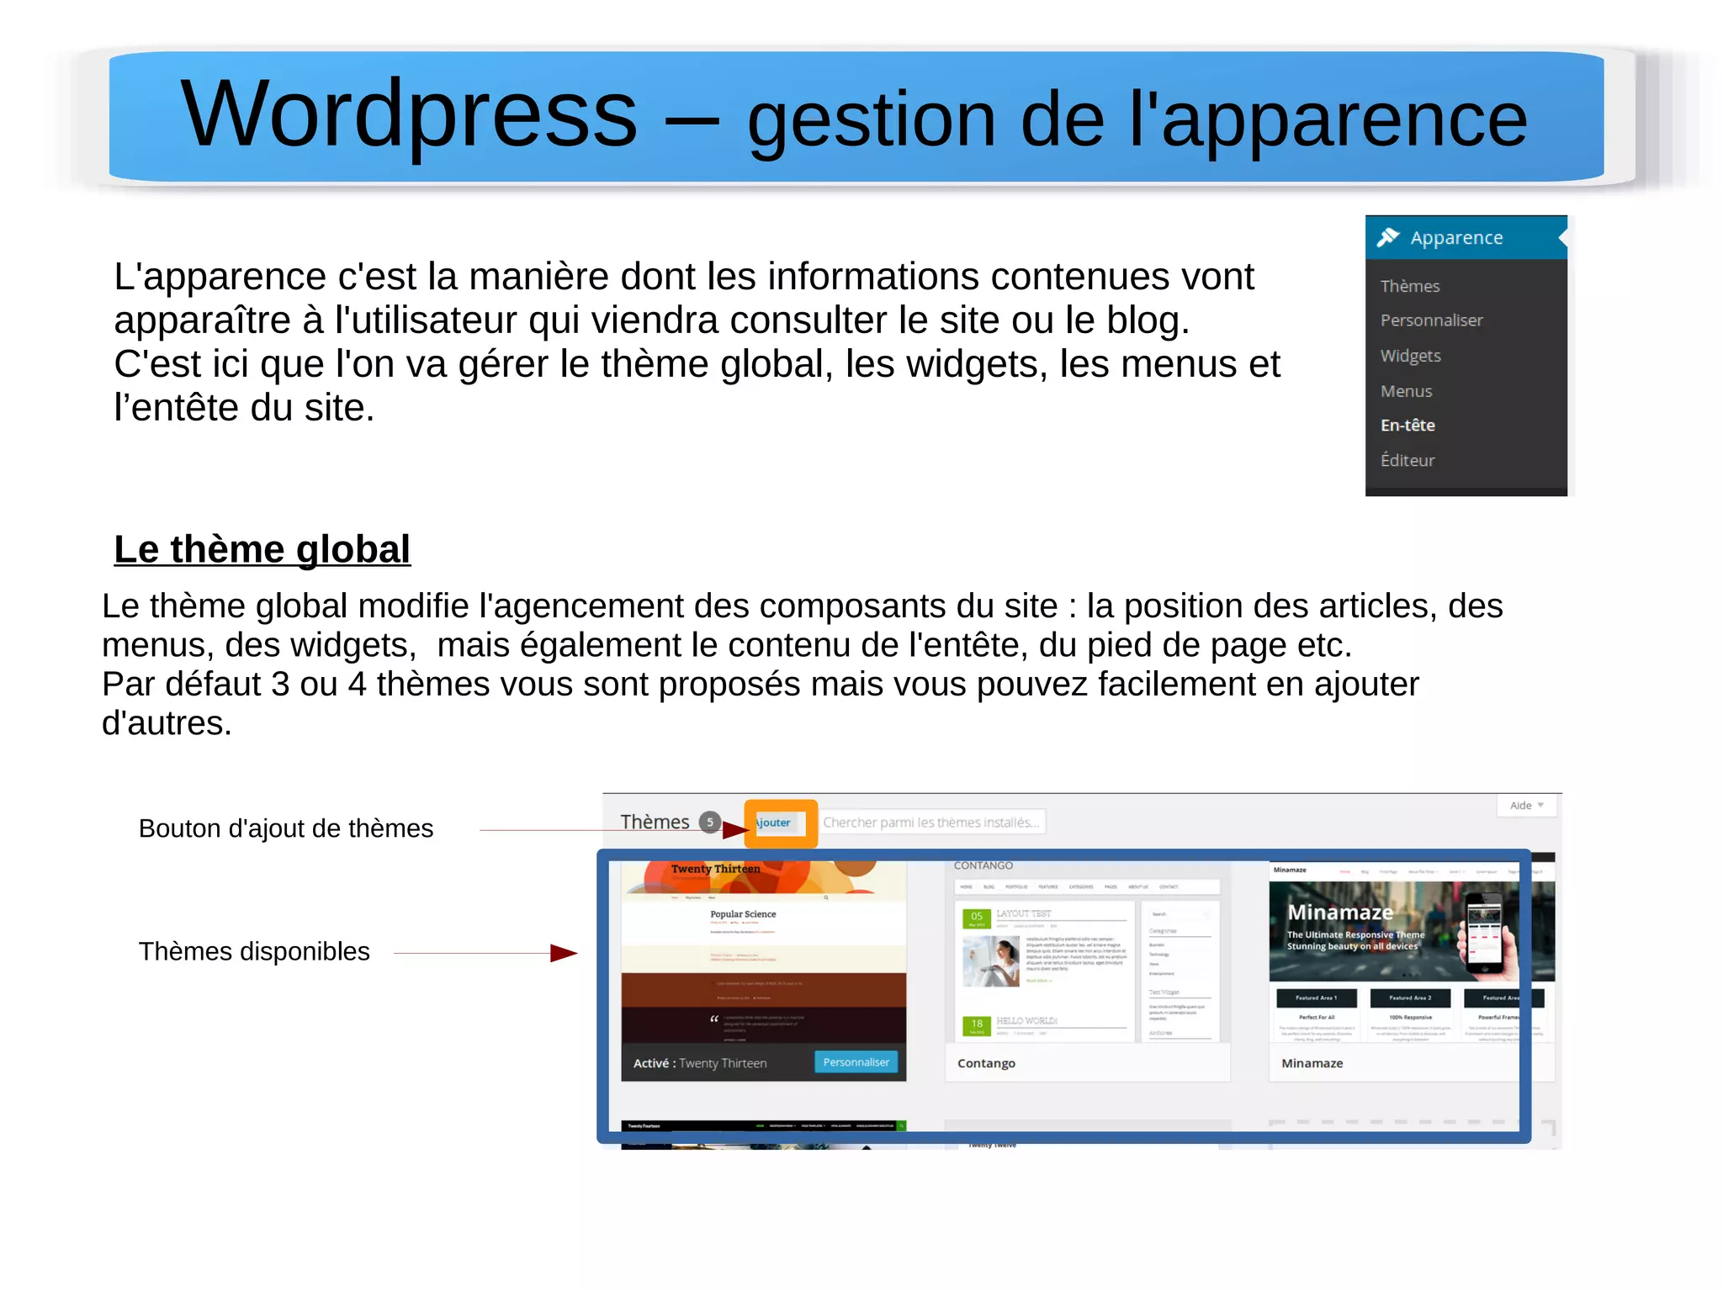This screenshot has height=1291, width=1723.
Task: Go to Widgets in the sidebar
Action: pos(1411,356)
